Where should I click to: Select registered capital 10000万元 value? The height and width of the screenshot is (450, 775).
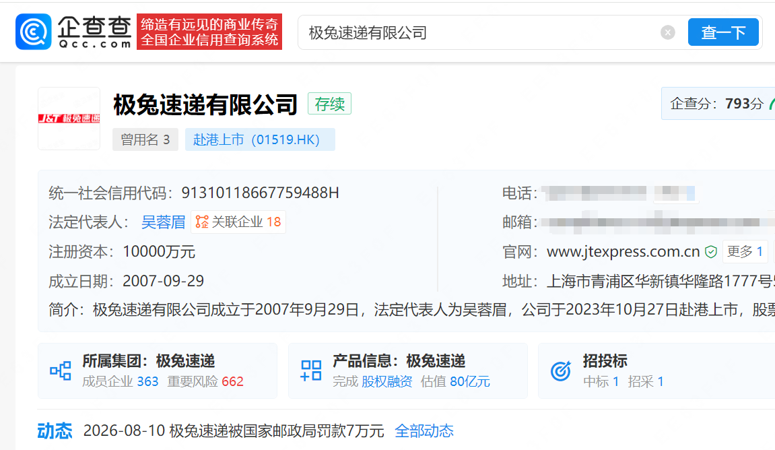click(159, 252)
